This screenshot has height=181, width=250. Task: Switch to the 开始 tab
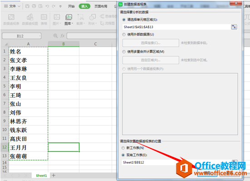click(71, 6)
